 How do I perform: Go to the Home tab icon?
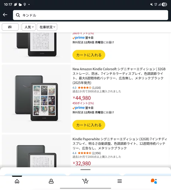(x=17, y=181)
